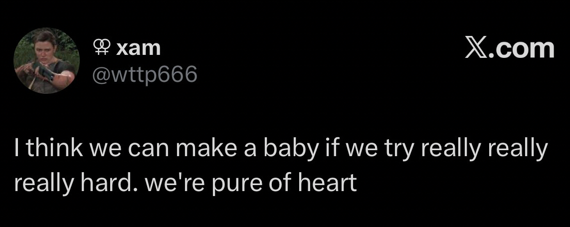Click the tweet's opening word "I"

point(16,150)
